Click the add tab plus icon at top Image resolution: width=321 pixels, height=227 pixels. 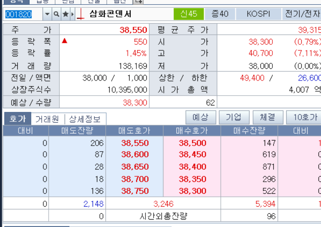(x=138, y=2)
